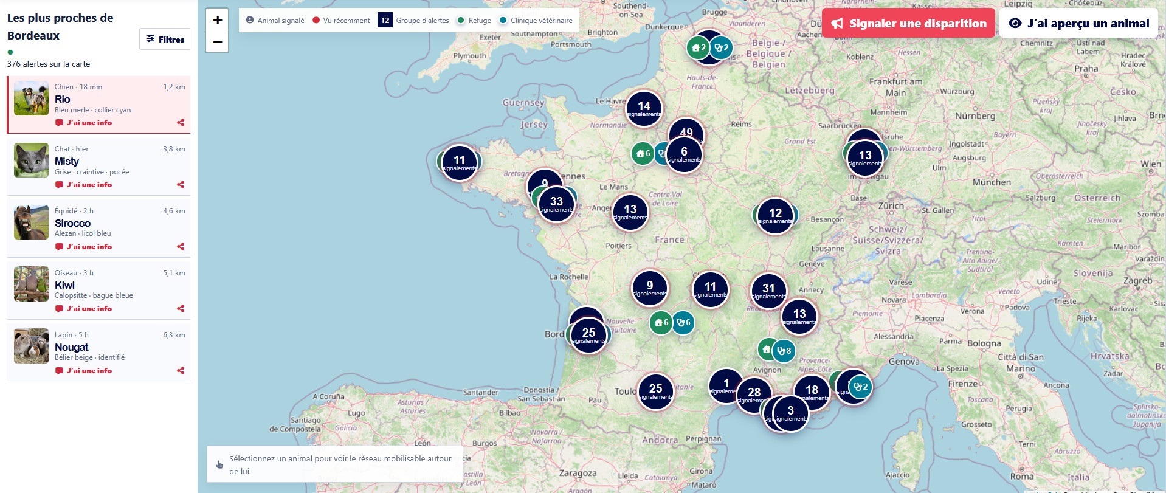Open the 49 signalements cluster
The image size is (1166, 493).
(686, 129)
